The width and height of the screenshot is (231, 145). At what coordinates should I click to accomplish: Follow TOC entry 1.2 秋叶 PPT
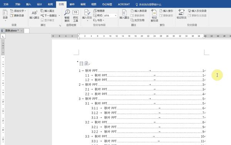145,80
